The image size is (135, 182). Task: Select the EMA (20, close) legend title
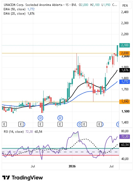[x=15, y=14]
